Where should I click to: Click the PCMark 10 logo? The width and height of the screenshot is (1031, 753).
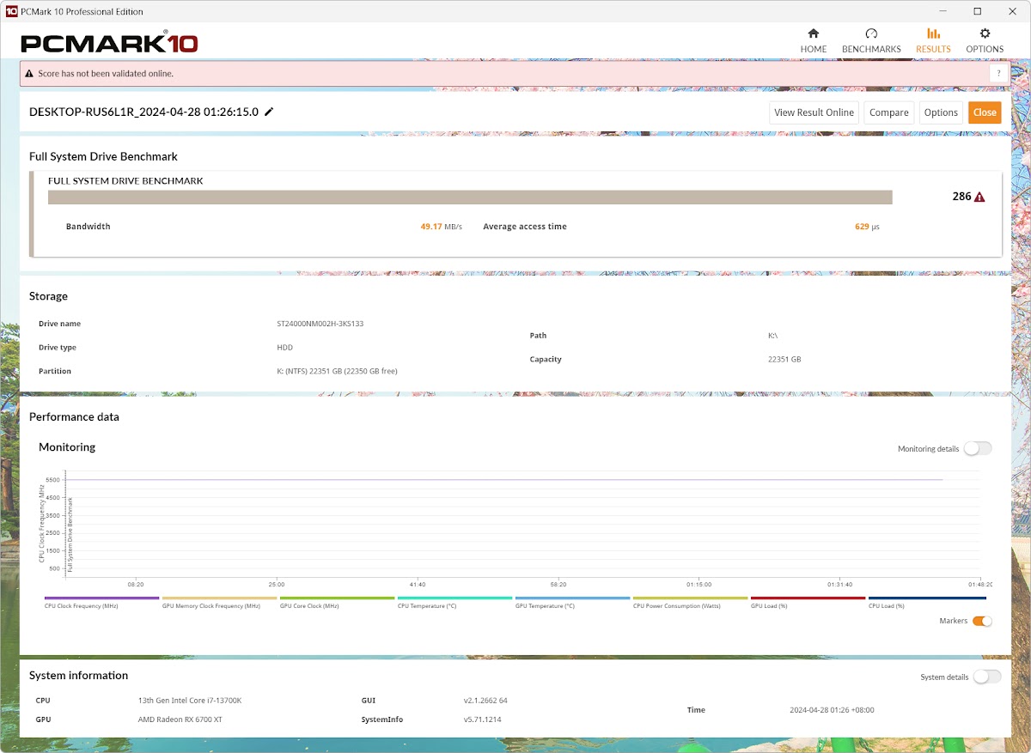click(x=109, y=43)
